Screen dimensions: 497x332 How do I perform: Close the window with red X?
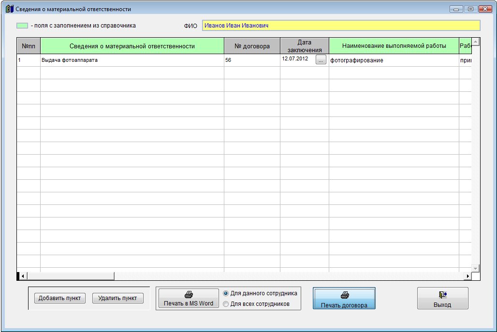(485, 9)
